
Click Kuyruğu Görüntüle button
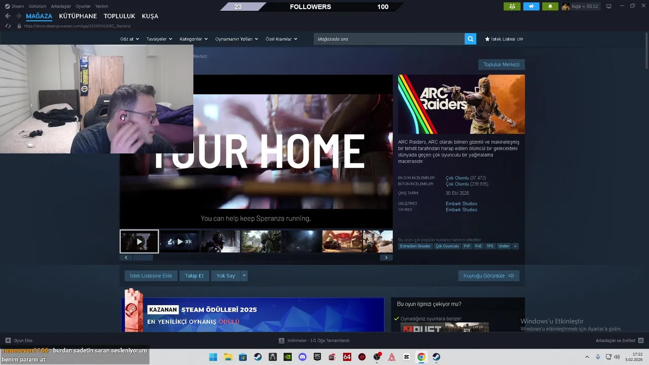point(488,276)
